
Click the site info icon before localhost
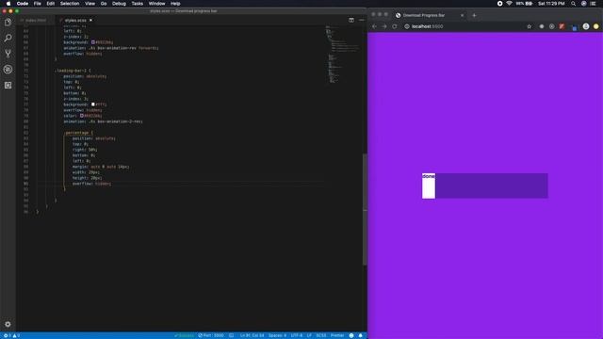pos(406,26)
